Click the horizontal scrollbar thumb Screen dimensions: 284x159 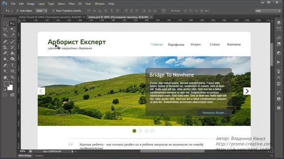(x=172, y=151)
